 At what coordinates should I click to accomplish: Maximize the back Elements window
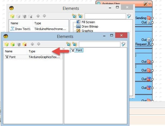(x=117, y=7)
